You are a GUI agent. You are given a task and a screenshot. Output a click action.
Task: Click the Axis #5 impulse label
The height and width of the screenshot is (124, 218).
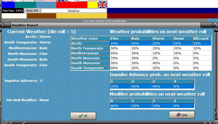[32, 11]
